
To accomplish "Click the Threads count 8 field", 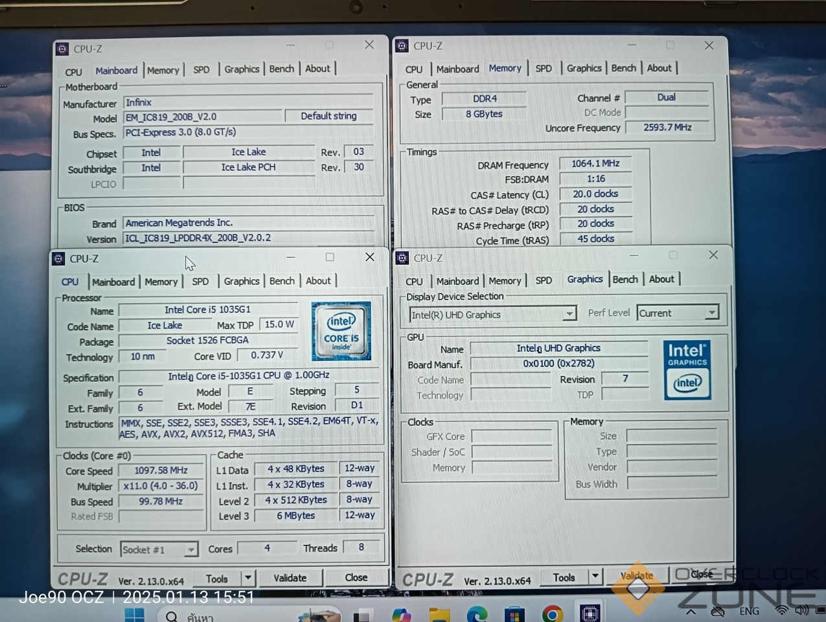I will [361, 547].
